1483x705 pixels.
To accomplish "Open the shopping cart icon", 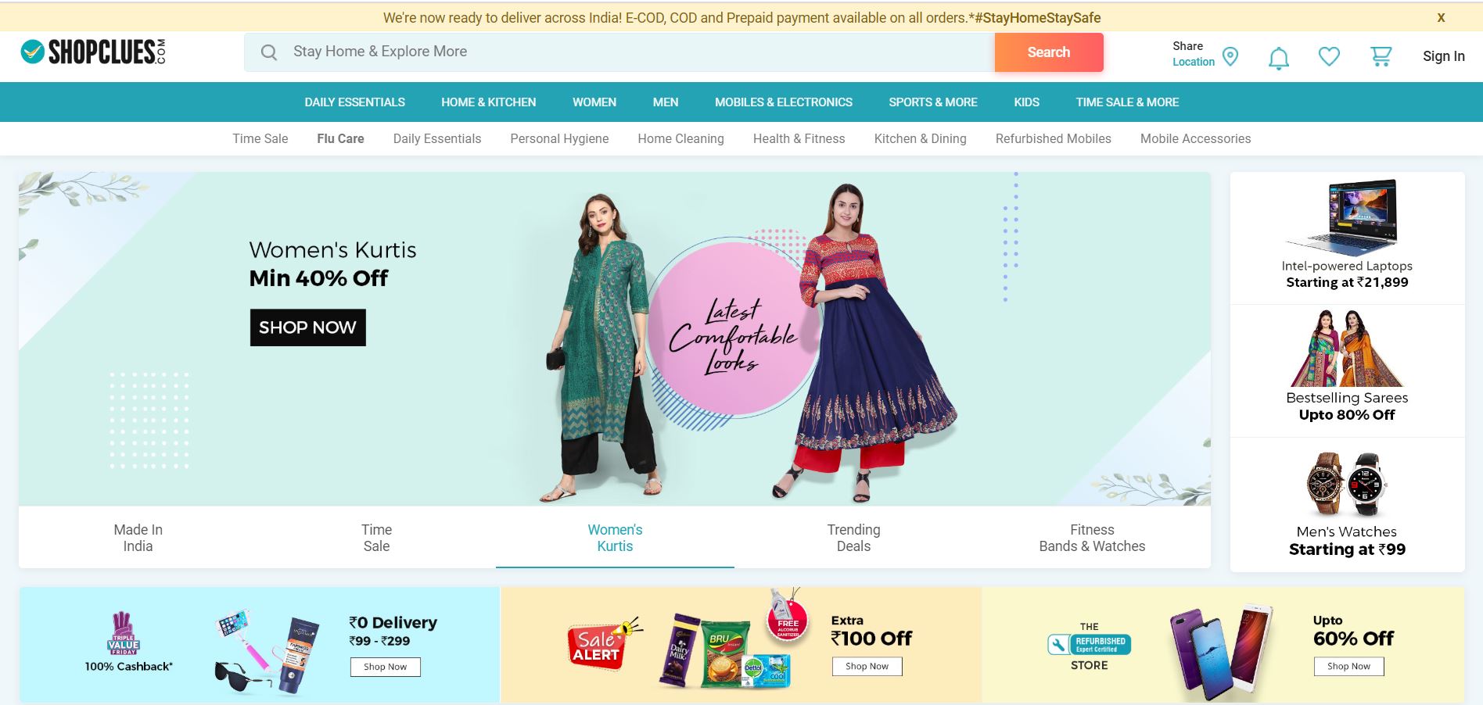I will (1381, 56).
